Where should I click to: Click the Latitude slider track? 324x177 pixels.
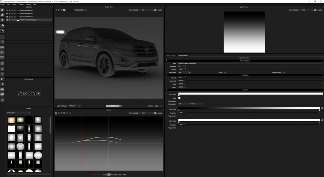click(x=255, y=78)
